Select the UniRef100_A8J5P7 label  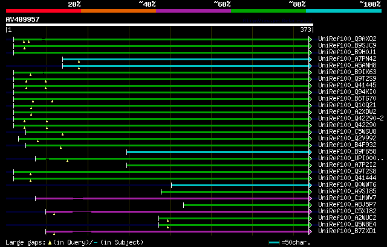pyautogui.click(x=347, y=205)
